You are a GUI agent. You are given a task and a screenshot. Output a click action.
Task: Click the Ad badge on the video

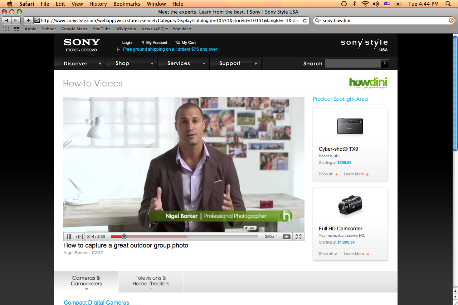(x=250, y=228)
